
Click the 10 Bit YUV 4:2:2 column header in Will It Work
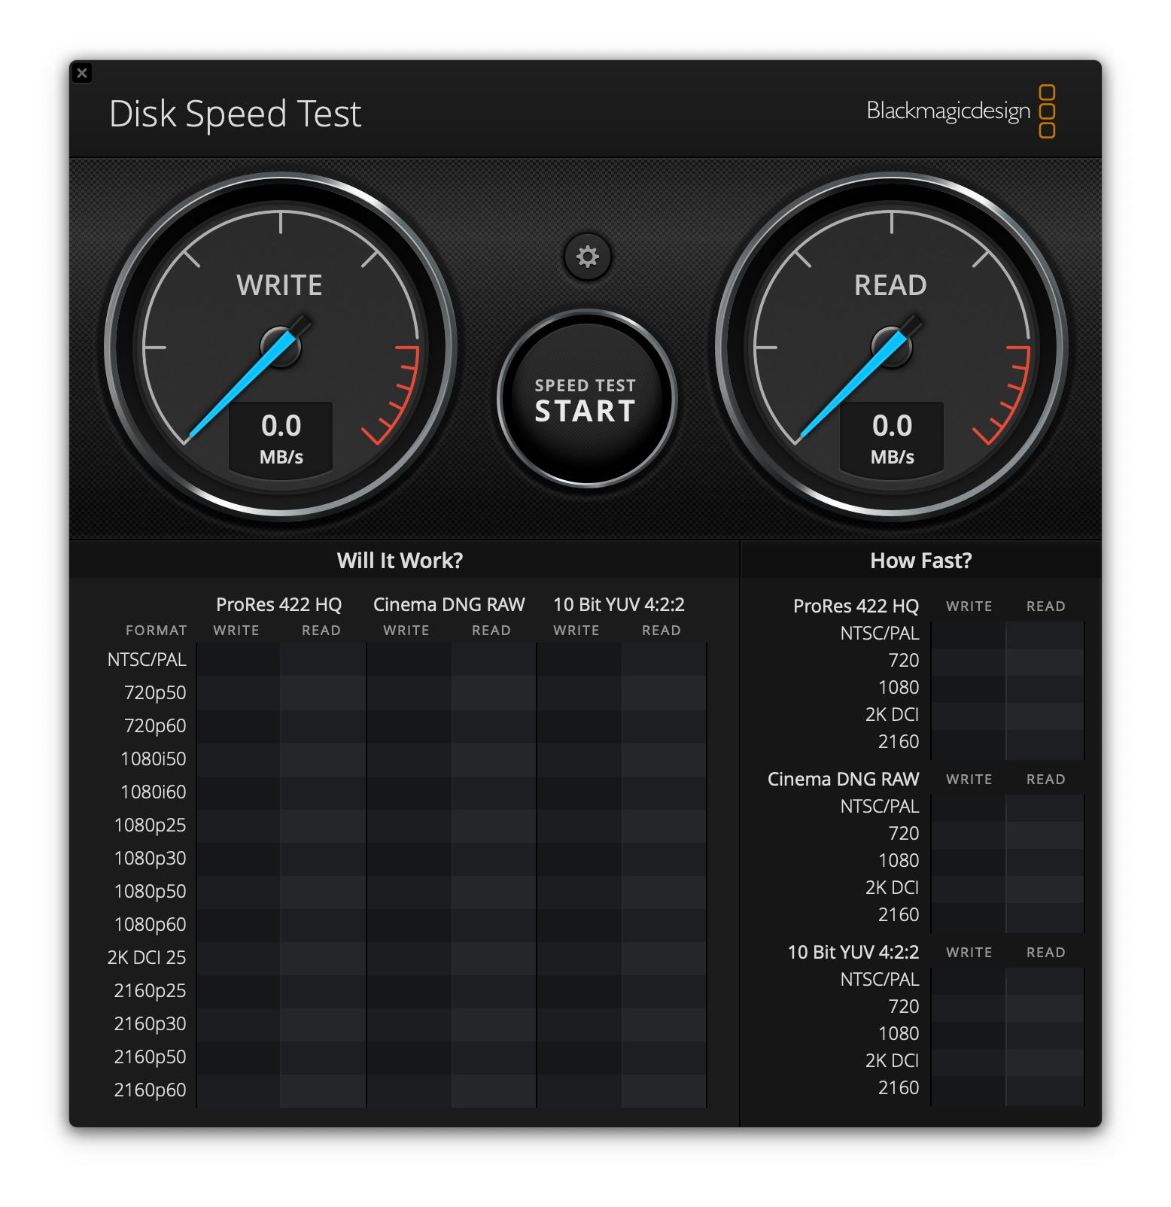619,604
